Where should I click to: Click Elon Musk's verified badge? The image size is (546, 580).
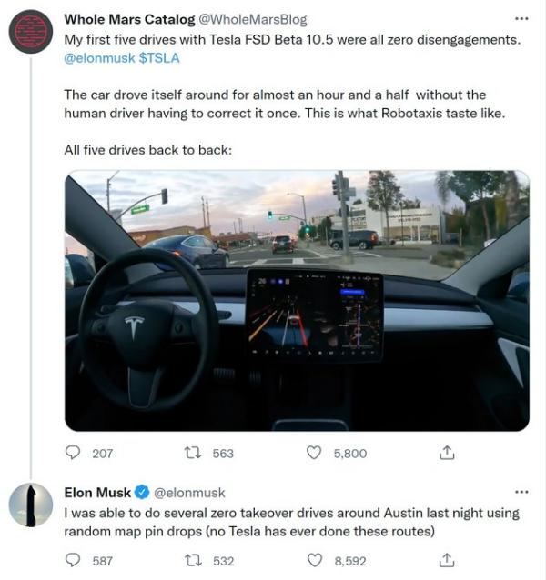142,493
